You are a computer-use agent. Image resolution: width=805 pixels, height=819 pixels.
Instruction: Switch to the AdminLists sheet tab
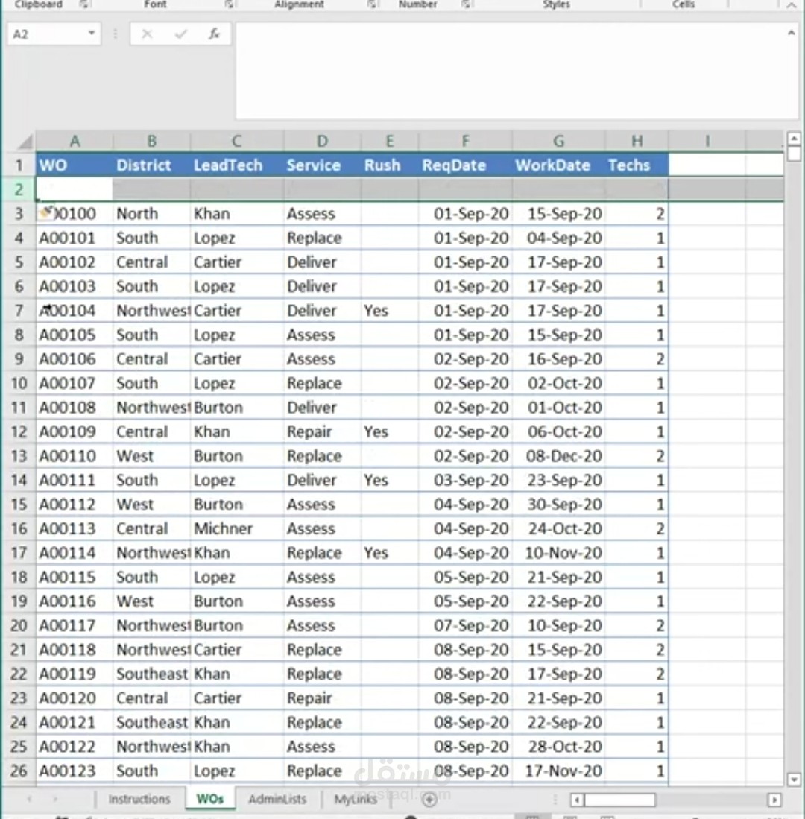(x=277, y=799)
